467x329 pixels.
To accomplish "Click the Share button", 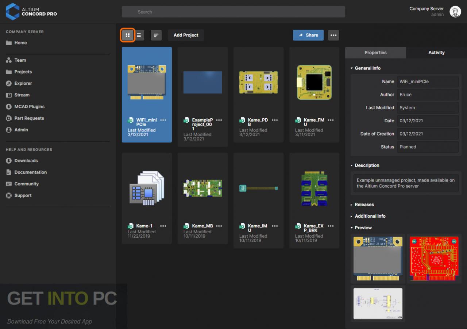I will [308, 35].
